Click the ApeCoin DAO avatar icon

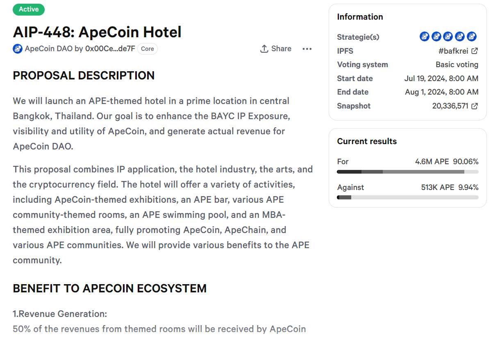pos(18,49)
